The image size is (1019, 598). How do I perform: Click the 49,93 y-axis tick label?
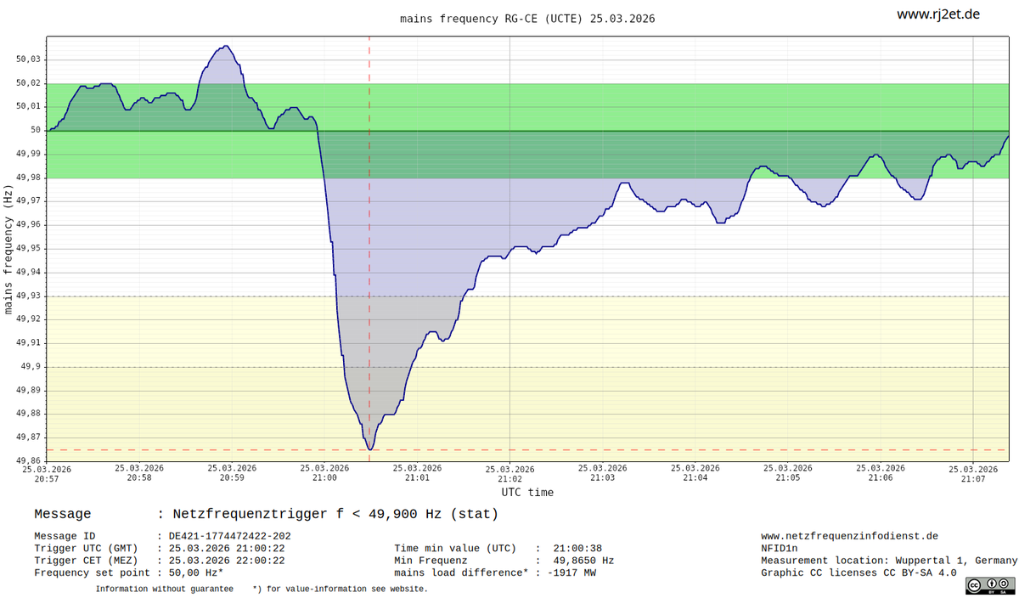[x=28, y=296]
